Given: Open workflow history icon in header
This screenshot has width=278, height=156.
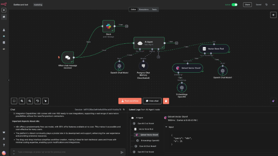Looking at the screenshot, I should pyautogui.click(x=266, y=5).
